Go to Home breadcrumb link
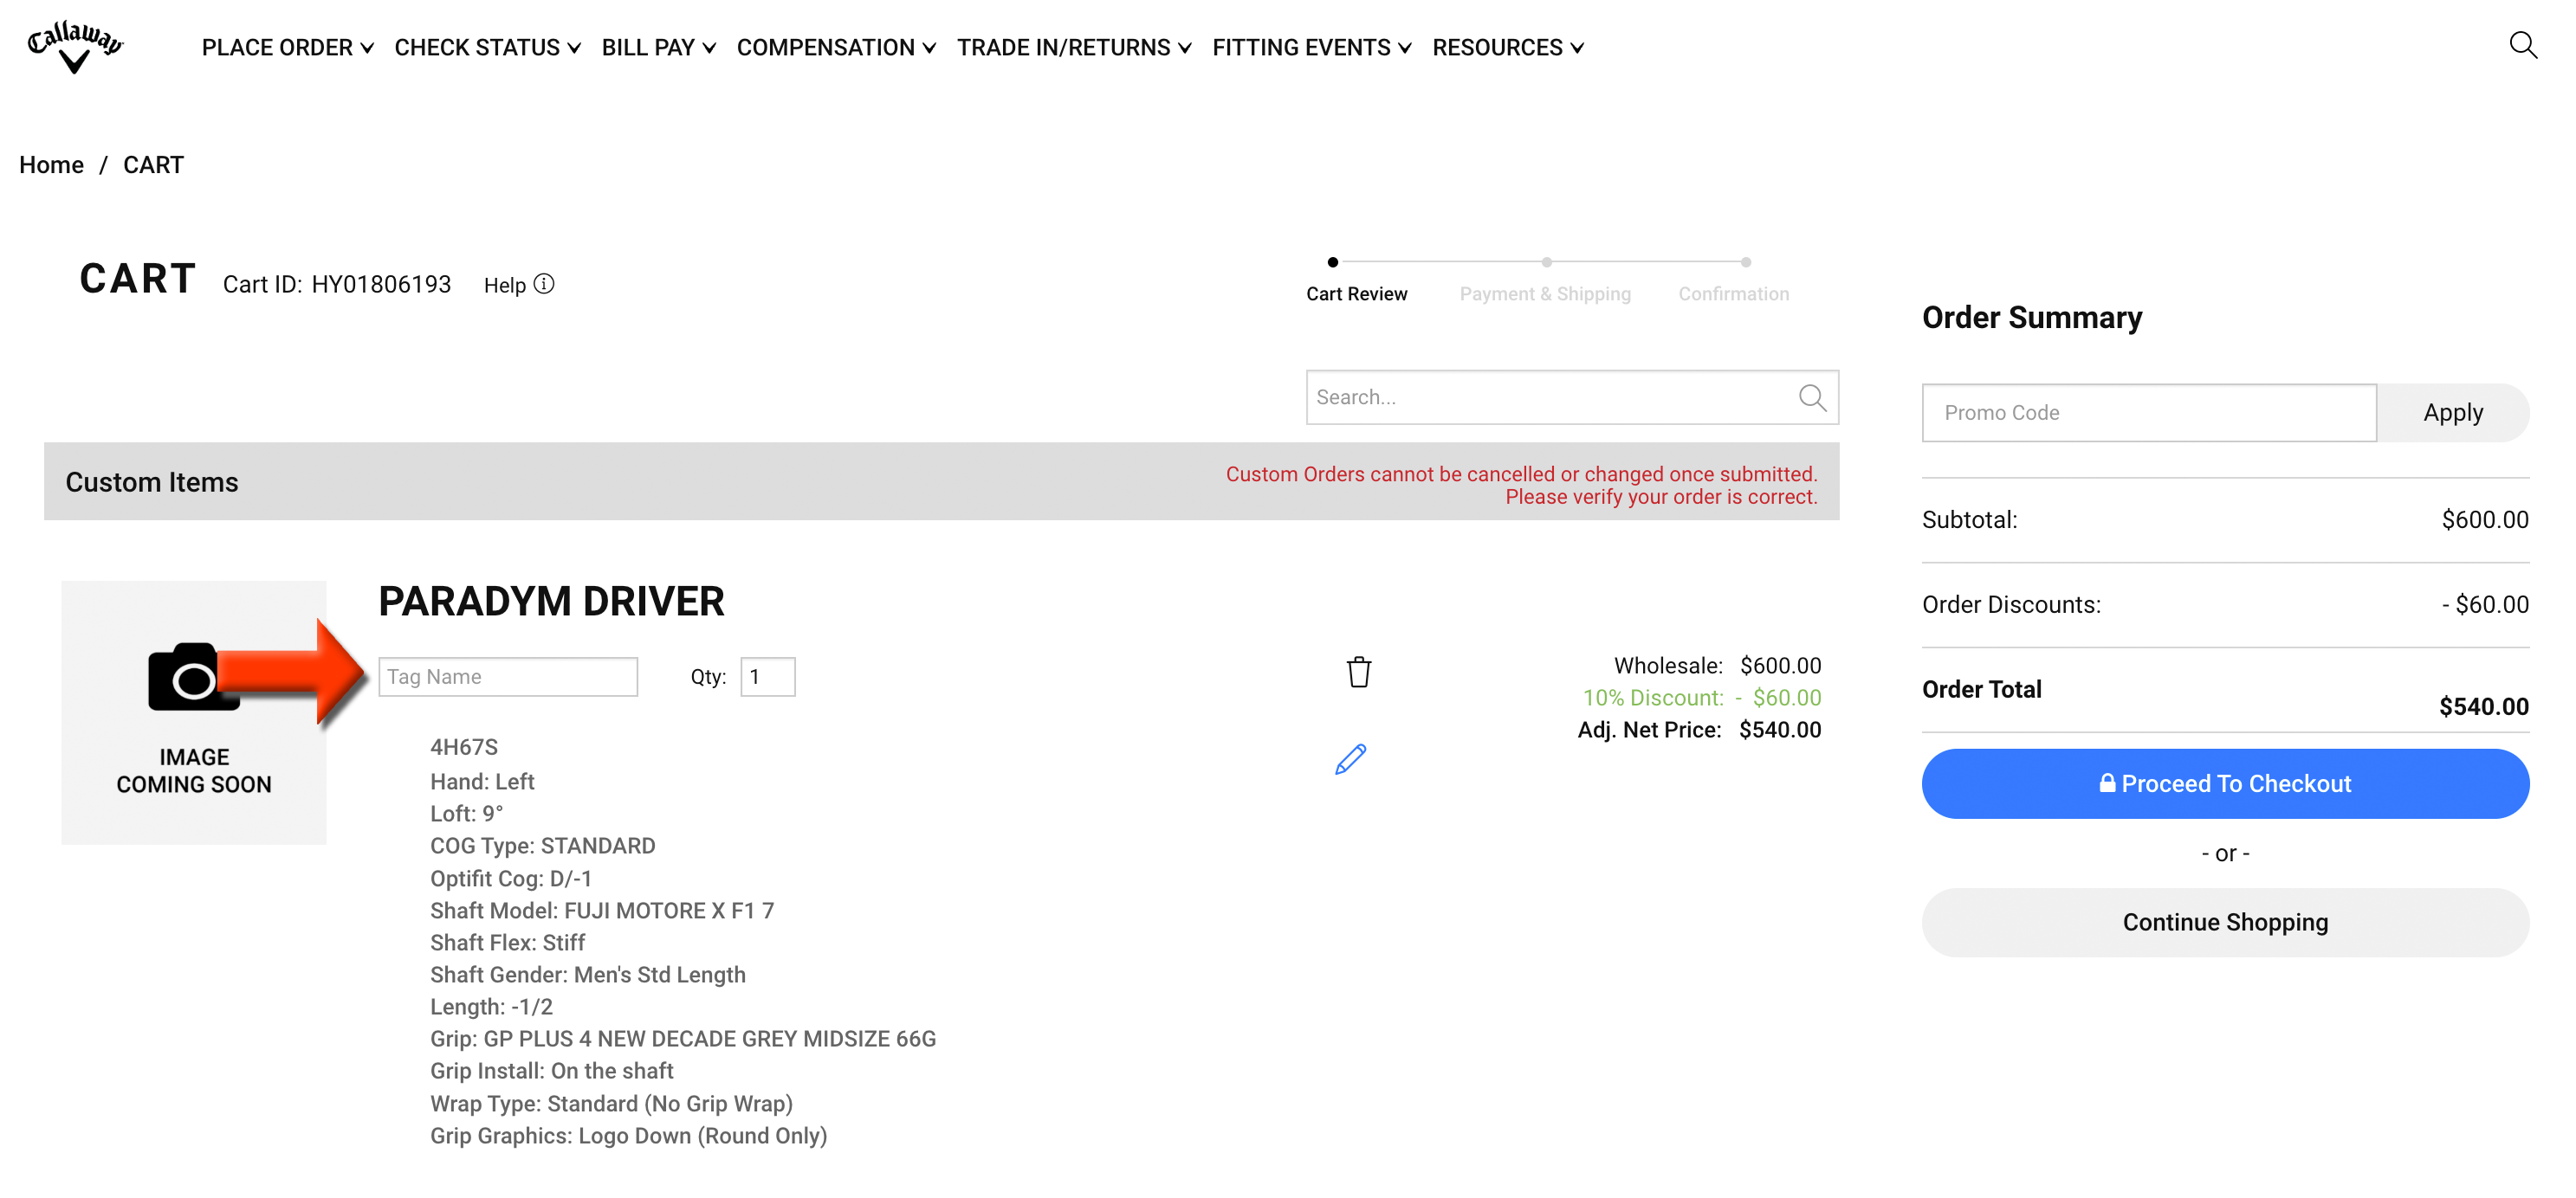This screenshot has width=2576, height=1198. coord(51,164)
